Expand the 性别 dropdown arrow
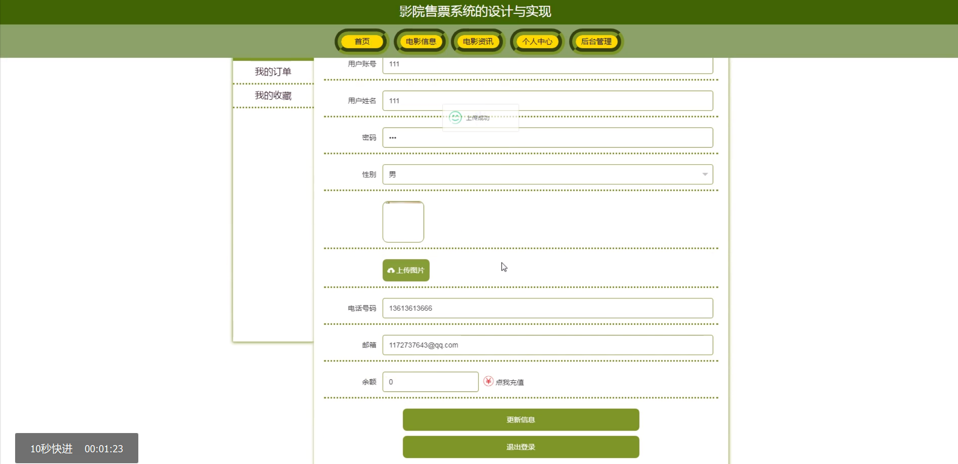Viewport: 958px width, 464px height. (705, 174)
